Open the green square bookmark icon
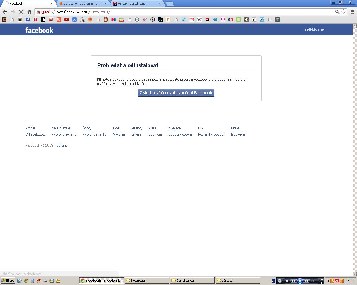This screenshot has width=357, height=285. pyautogui.click(x=238, y=19)
